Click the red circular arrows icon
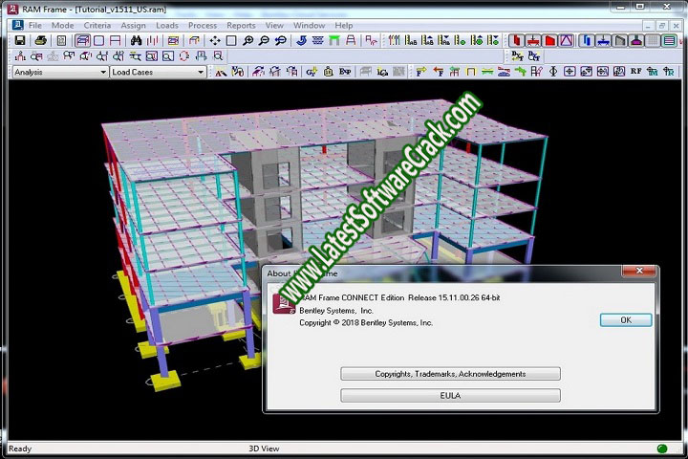This screenshot has height=459, width=688. point(184,56)
